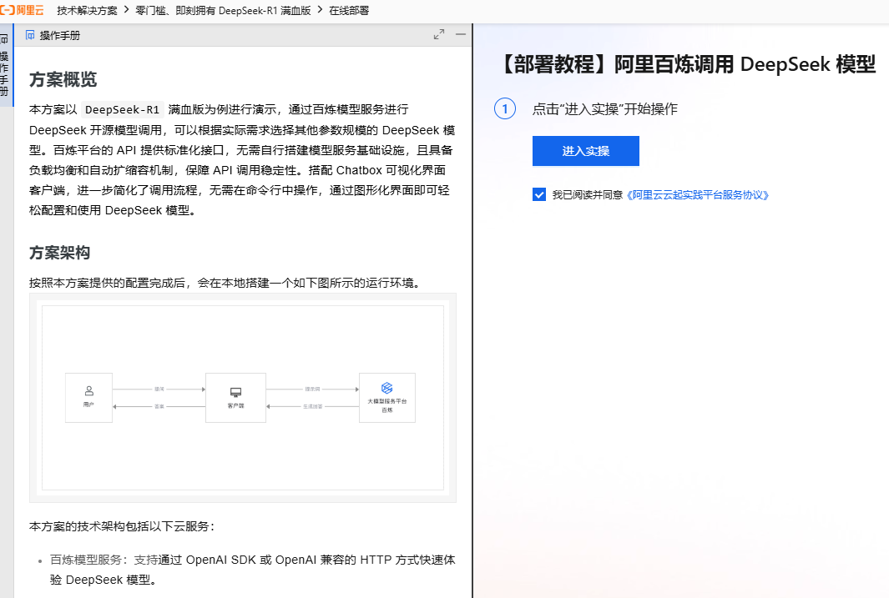Collapse the 操作手册 panel with minus icon

(461, 34)
